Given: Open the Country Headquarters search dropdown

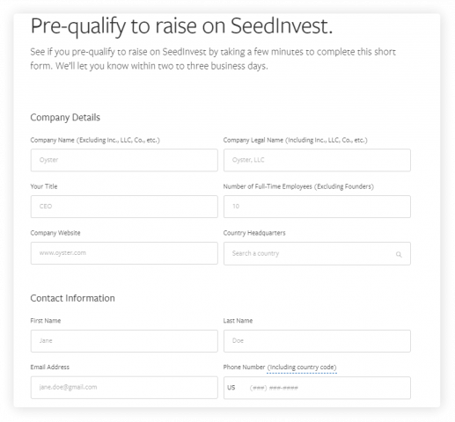Looking at the screenshot, I should click(317, 253).
